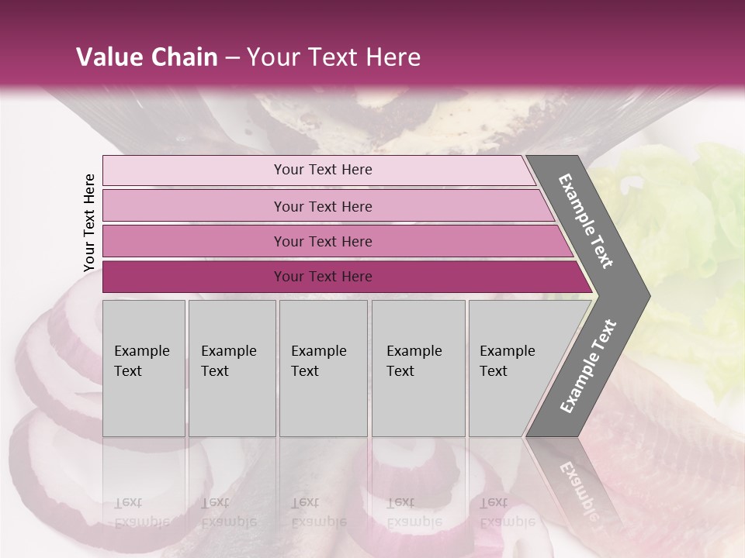The image size is (745, 558).
Task: Click the bold "Value Chain" title text
Action: [x=147, y=57]
